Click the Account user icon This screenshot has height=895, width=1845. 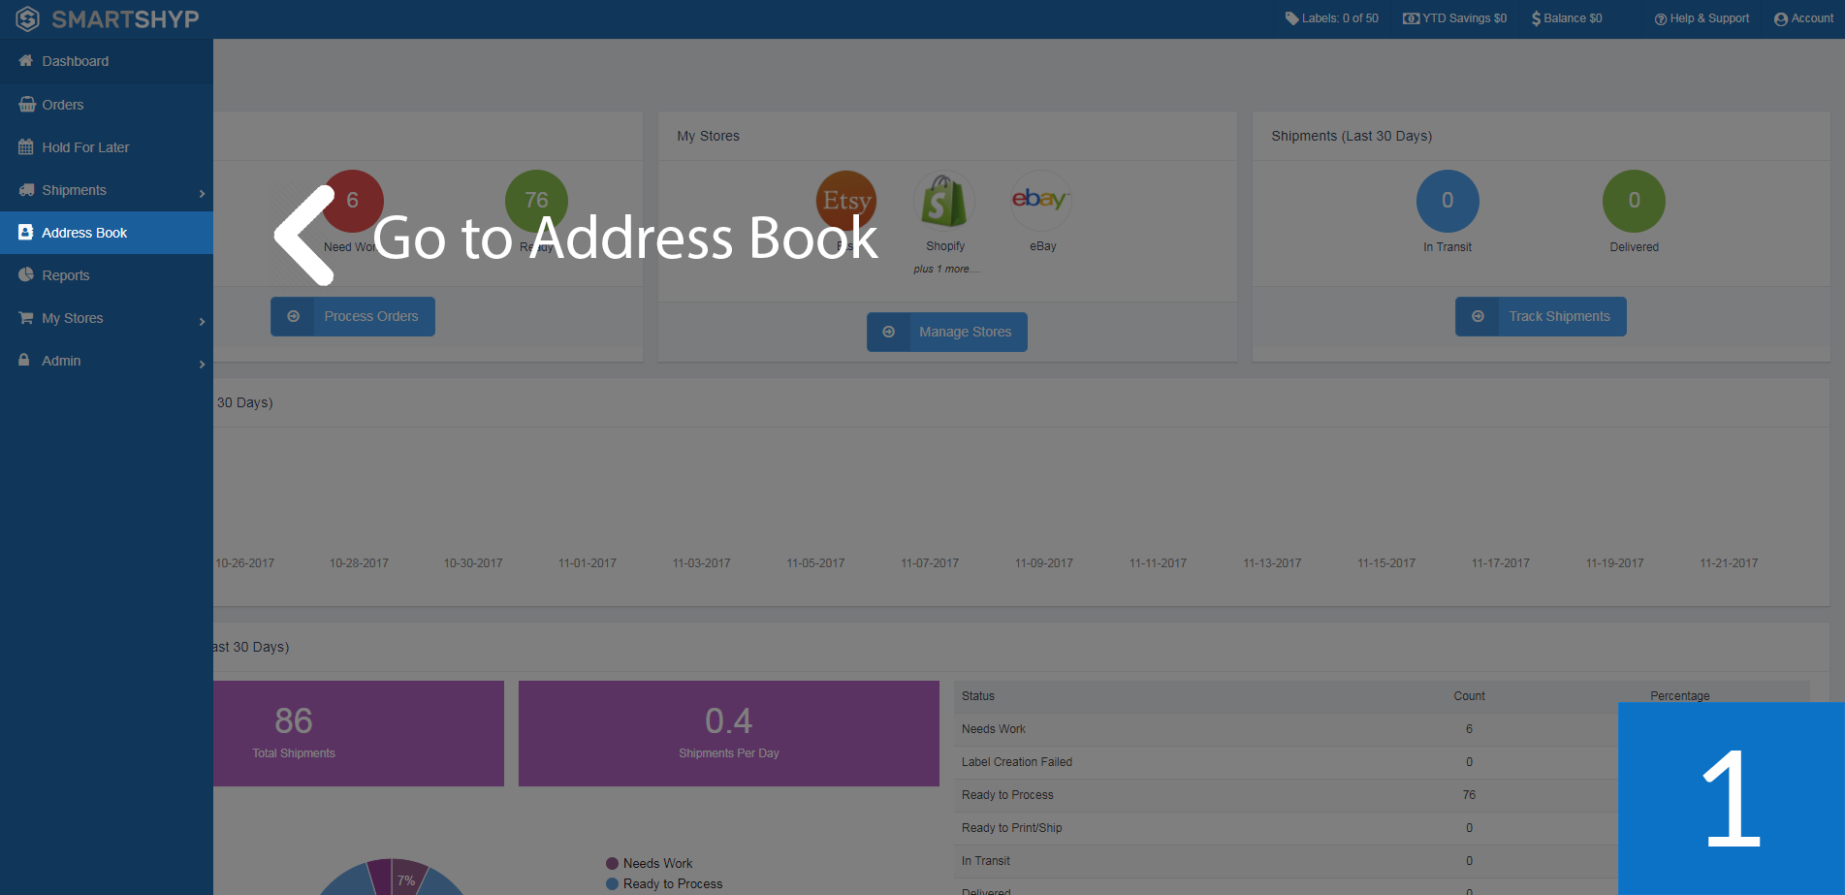[x=1780, y=19]
